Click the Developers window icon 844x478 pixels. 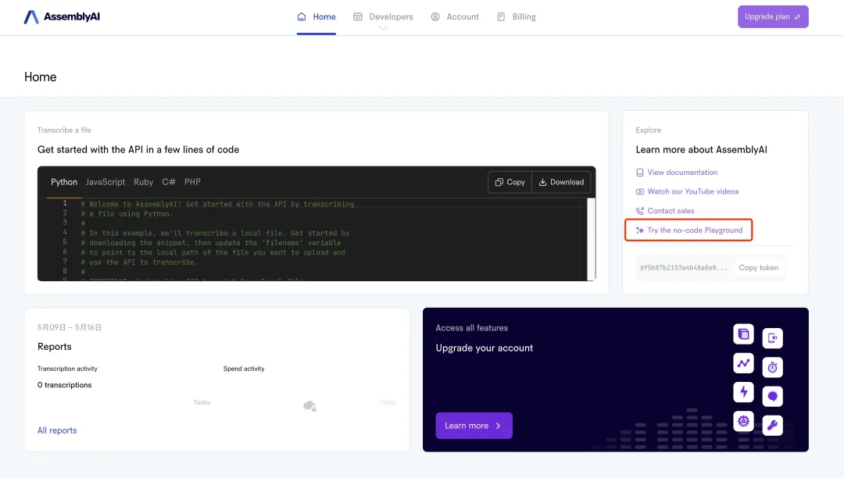coord(357,16)
